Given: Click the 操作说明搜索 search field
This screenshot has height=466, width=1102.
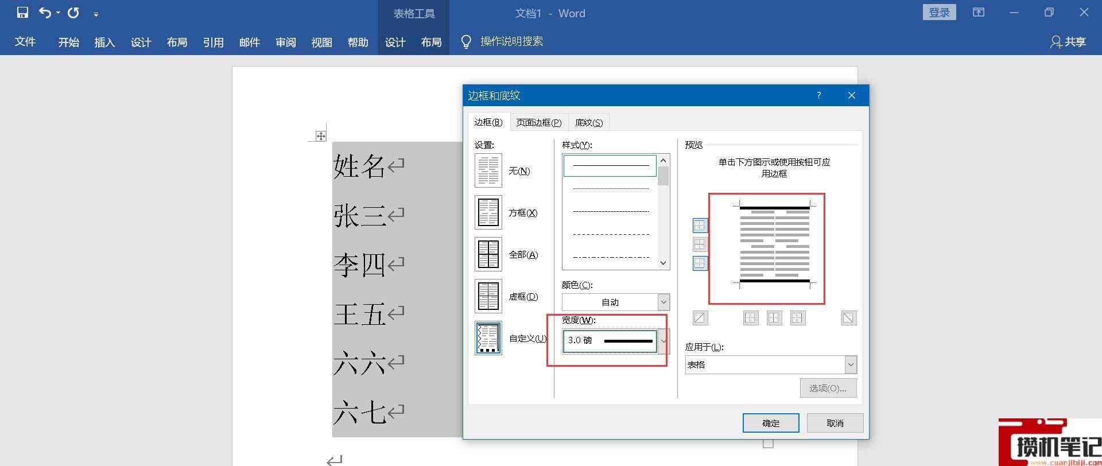Looking at the screenshot, I should [511, 42].
